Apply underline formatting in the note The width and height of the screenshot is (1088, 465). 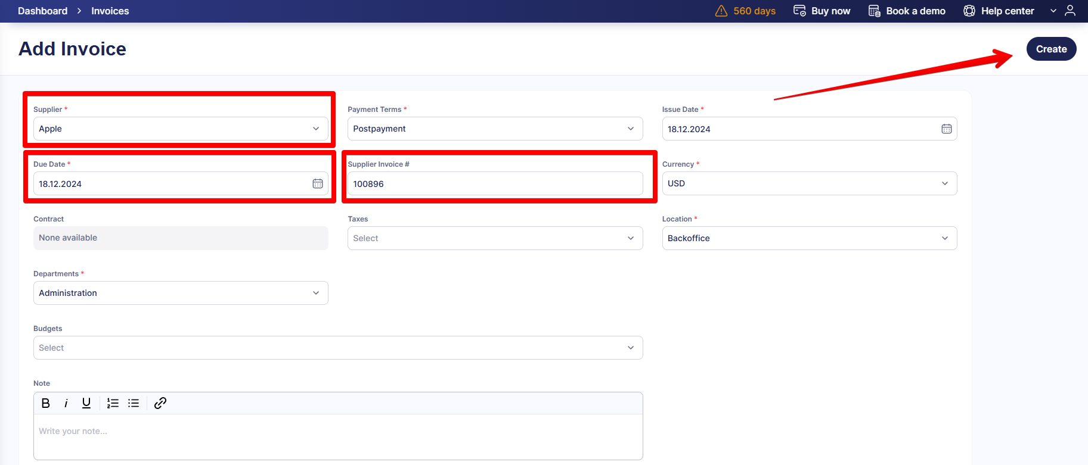[86, 403]
